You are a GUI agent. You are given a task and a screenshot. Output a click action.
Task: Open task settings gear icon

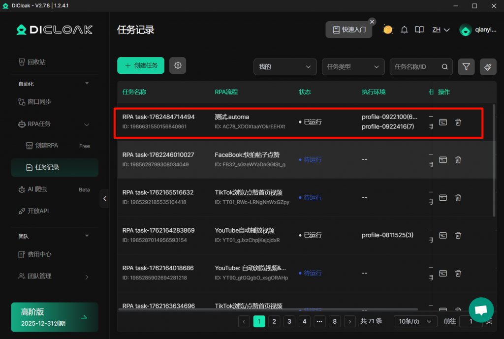click(178, 65)
